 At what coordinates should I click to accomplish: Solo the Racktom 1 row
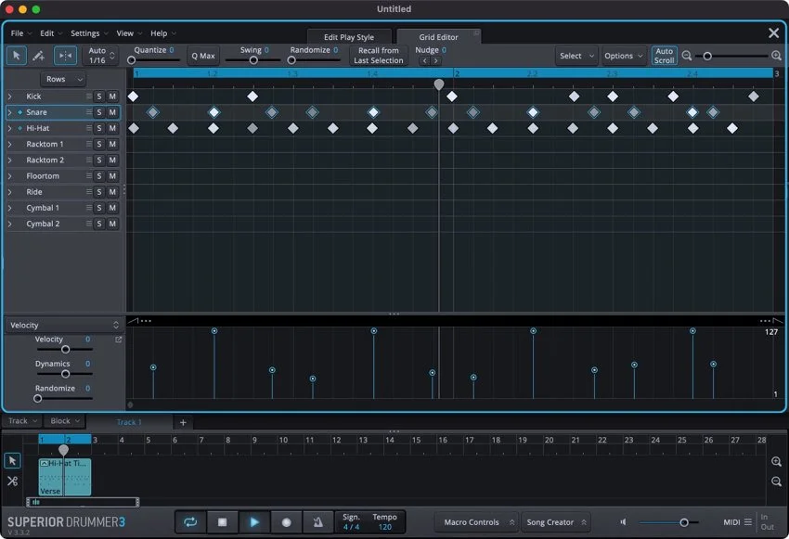point(99,145)
